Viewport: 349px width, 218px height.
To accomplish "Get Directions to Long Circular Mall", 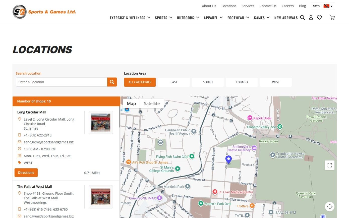I will [26, 173].
